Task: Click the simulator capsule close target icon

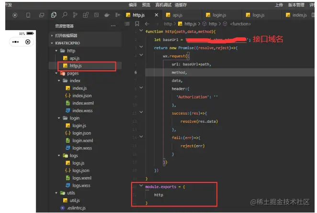Action: pyautogui.click(x=28, y=42)
